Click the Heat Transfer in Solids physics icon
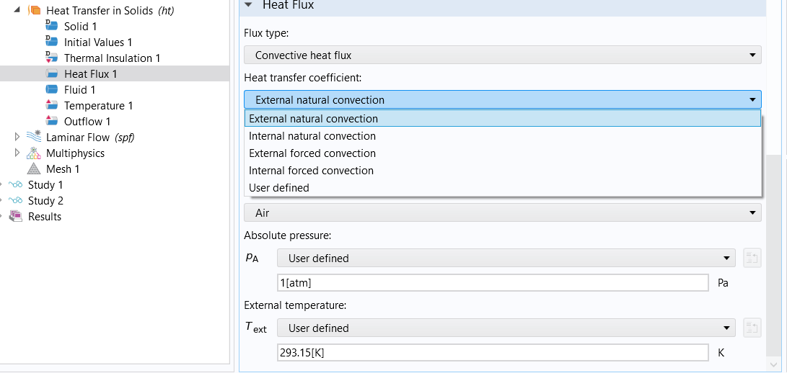The image size is (787, 373). point(34,11)
